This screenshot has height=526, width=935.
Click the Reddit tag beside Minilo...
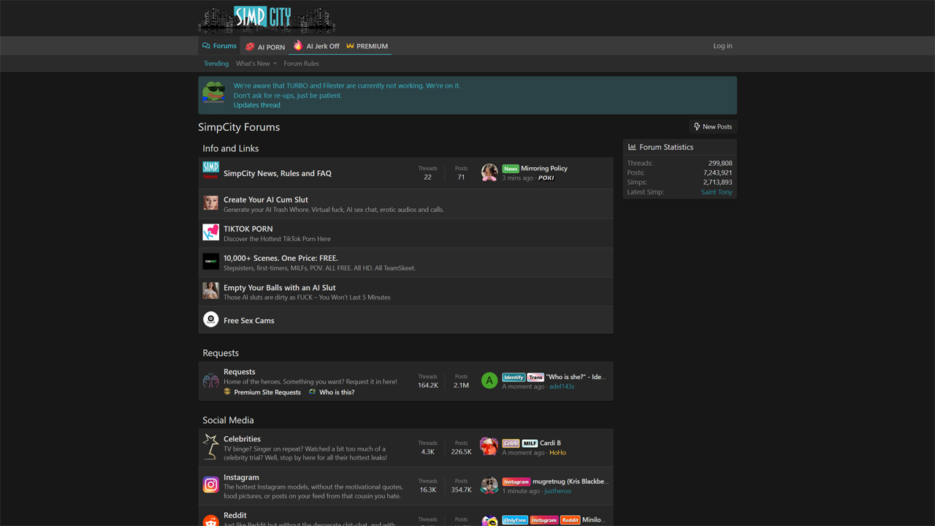tap(570, 520)
